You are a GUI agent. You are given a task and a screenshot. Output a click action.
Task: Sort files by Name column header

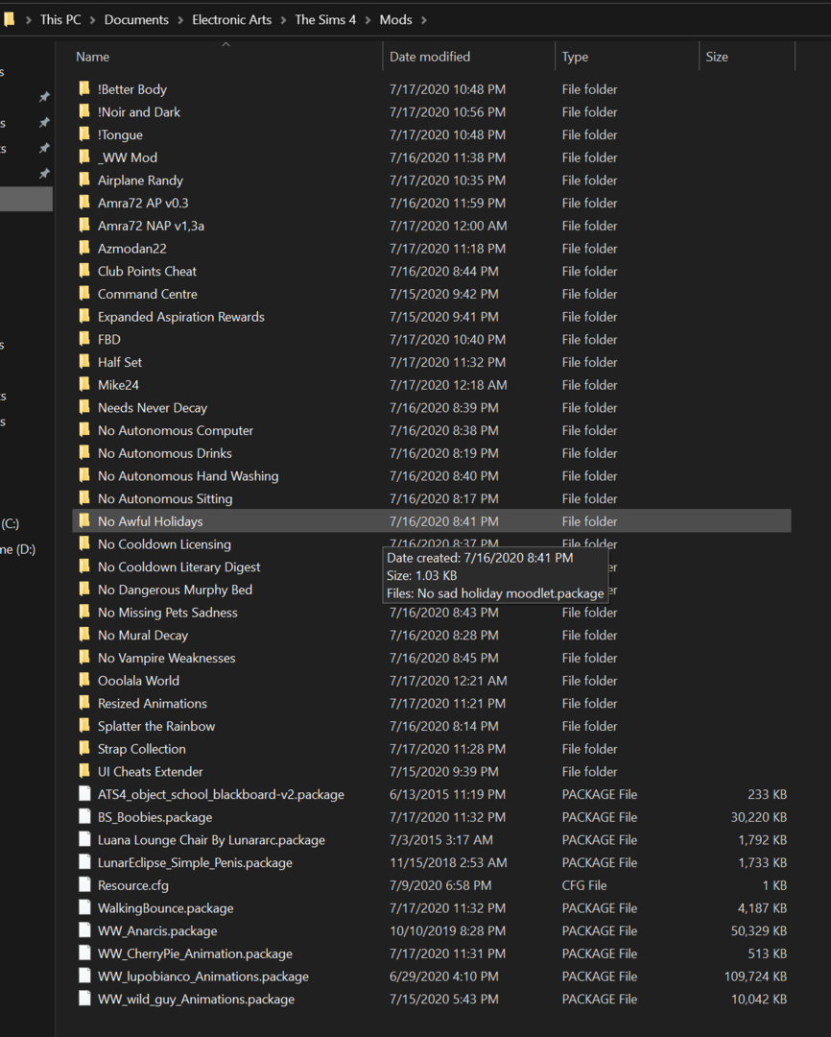[226, 57]
